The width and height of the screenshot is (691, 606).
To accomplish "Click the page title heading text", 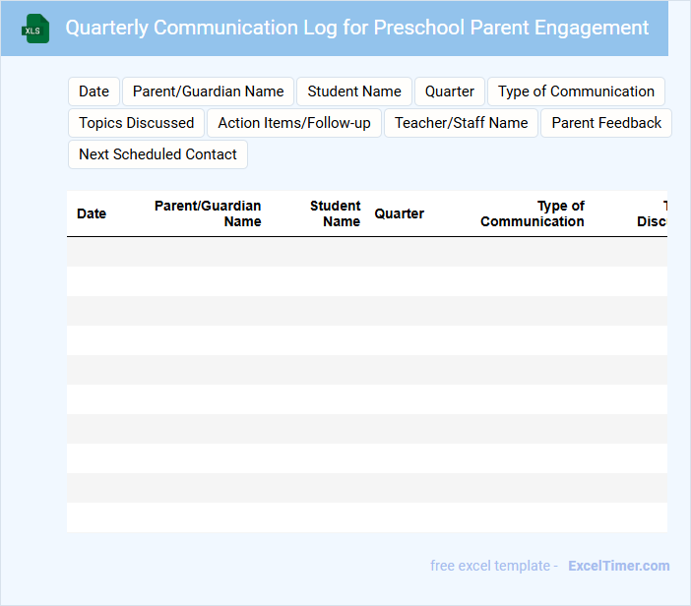I will coord(357,28).
